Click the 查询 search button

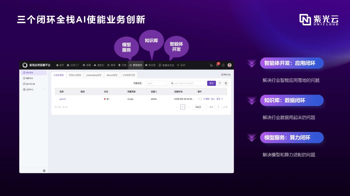tap(211, 83)
